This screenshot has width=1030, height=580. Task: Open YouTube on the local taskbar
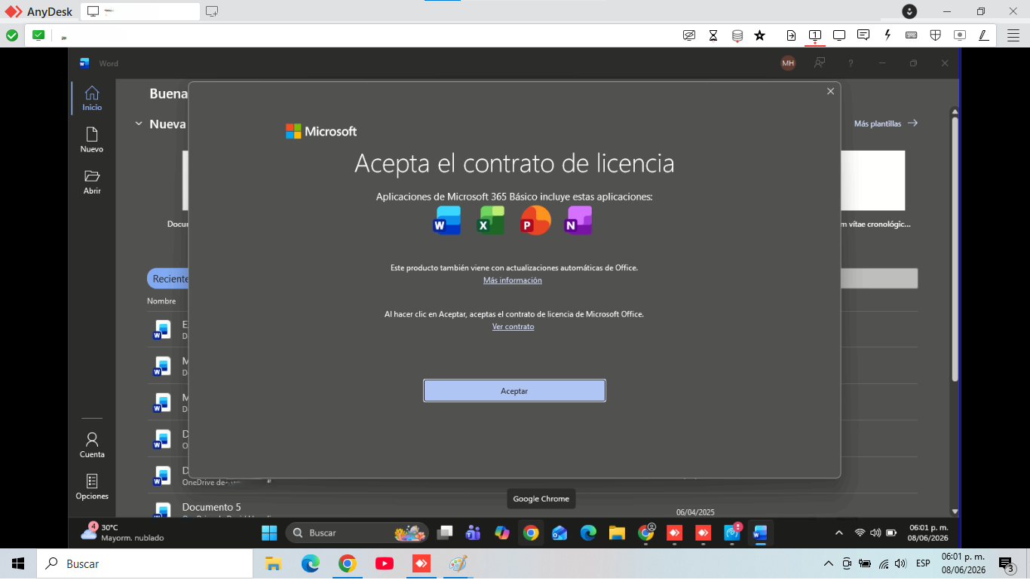tap(384, 563)
